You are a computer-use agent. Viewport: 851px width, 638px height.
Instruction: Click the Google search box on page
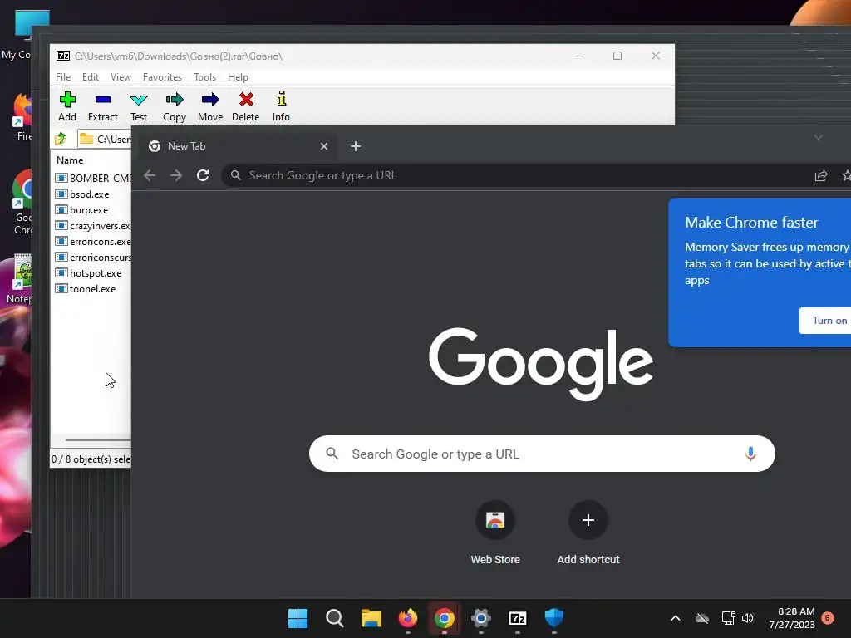(542, 454)
